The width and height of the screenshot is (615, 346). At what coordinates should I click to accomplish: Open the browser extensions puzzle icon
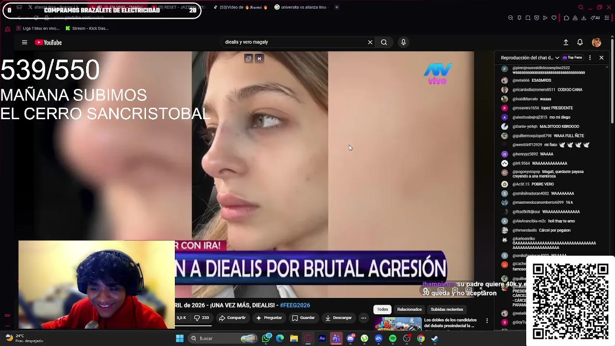click(566, 18)
